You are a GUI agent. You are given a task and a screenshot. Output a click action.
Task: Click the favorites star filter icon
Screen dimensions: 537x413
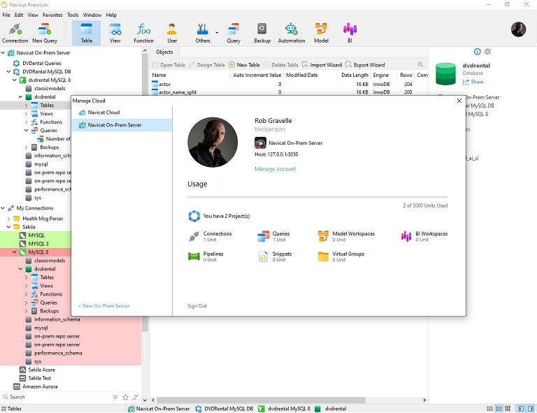coord(125,397)
